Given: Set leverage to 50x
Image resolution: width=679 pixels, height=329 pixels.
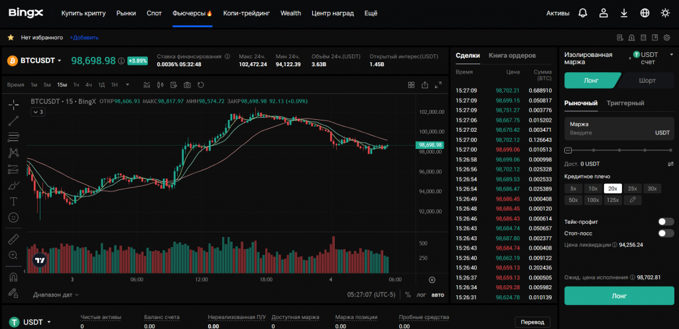Looking at the screenshot, I should (x=573, y=200).
